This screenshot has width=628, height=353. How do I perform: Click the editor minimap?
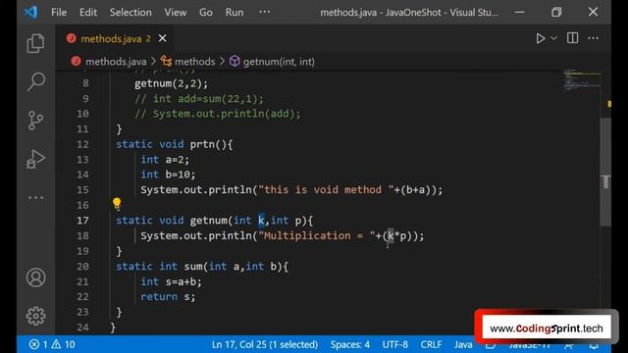[x=582, y=80]
